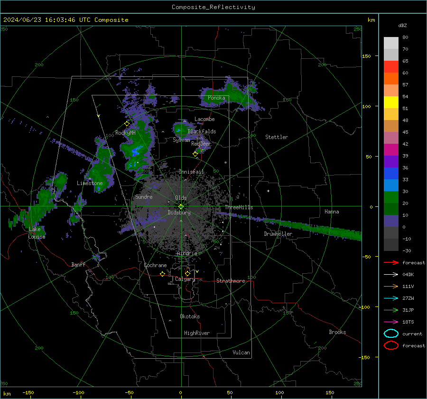
Task: Click the HighRiver city label
Action: coord(197,333)
